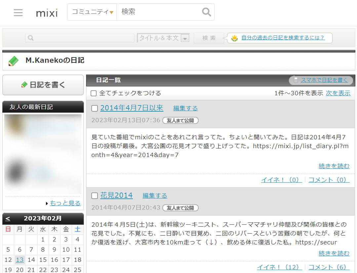Click the timestamp 2023年02月13日07:36
This screenshot has height=273, width=357.
[126, 120]
